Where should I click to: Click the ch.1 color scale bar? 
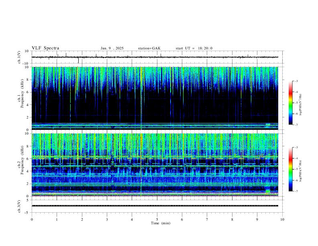pos(290,103)
